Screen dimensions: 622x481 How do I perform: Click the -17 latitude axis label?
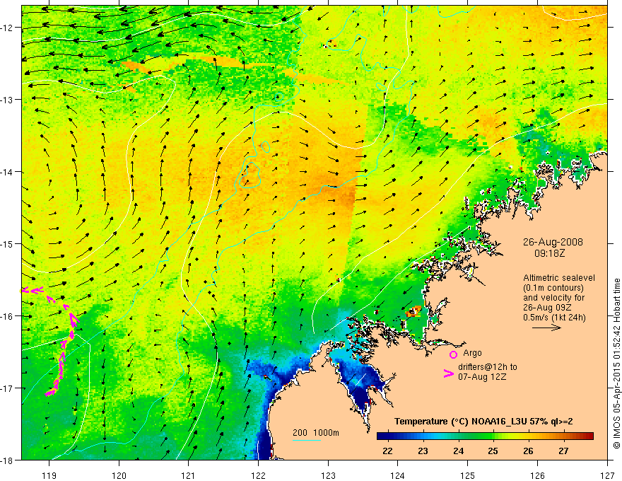7,388
